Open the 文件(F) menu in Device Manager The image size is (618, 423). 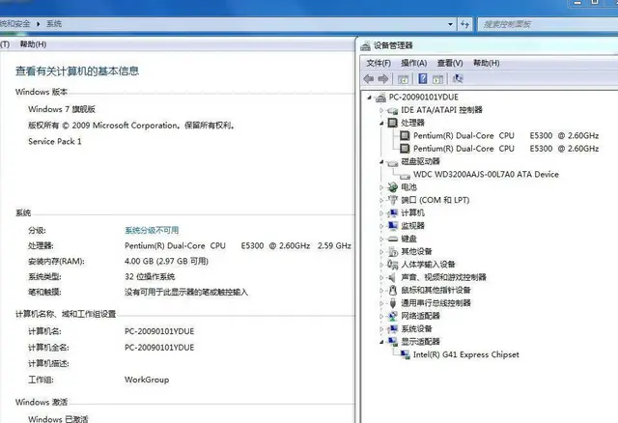[379, 63]
